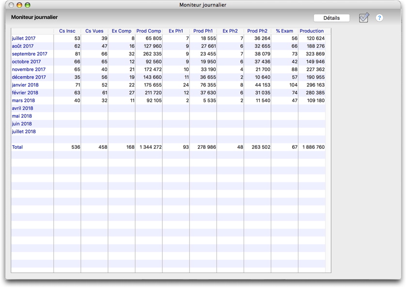406x288 pixels.
Task: Select the décembre 2017 row label
Action: [x=29, y=77]
